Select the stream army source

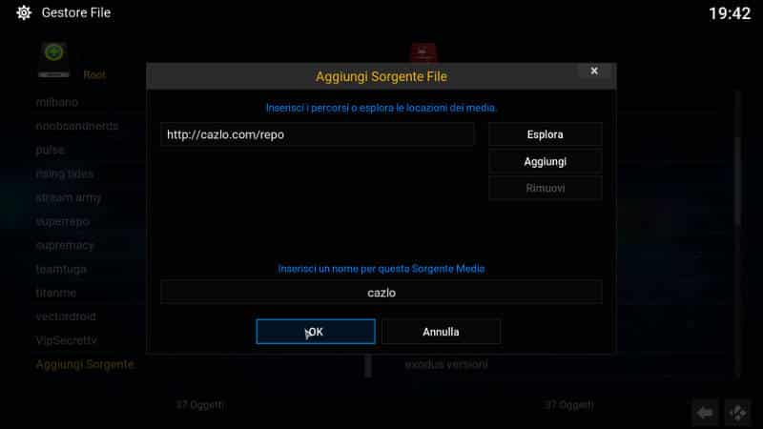click(x=68, y=197)
